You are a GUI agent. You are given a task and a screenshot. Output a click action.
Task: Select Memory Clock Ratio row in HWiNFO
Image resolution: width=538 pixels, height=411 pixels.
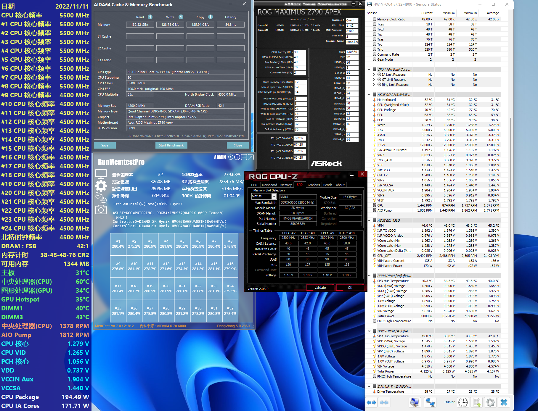click(x=433, y=19)
